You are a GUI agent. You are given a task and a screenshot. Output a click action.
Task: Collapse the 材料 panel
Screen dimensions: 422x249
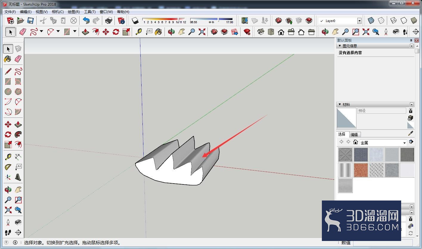click(x=339, y=104)
